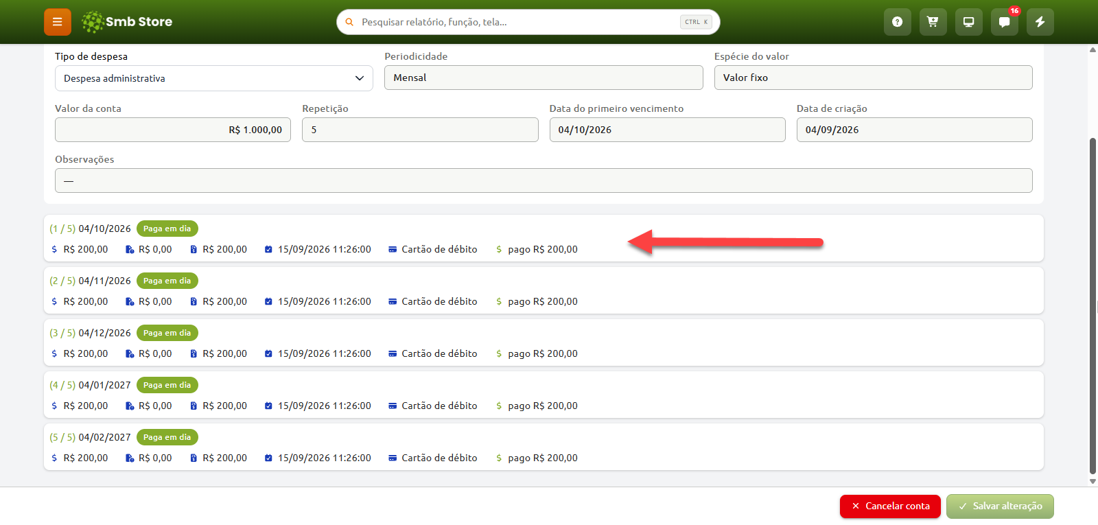Click the Data de criação field

914,130
